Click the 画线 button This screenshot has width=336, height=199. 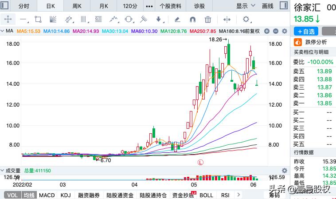coord(267,6)
